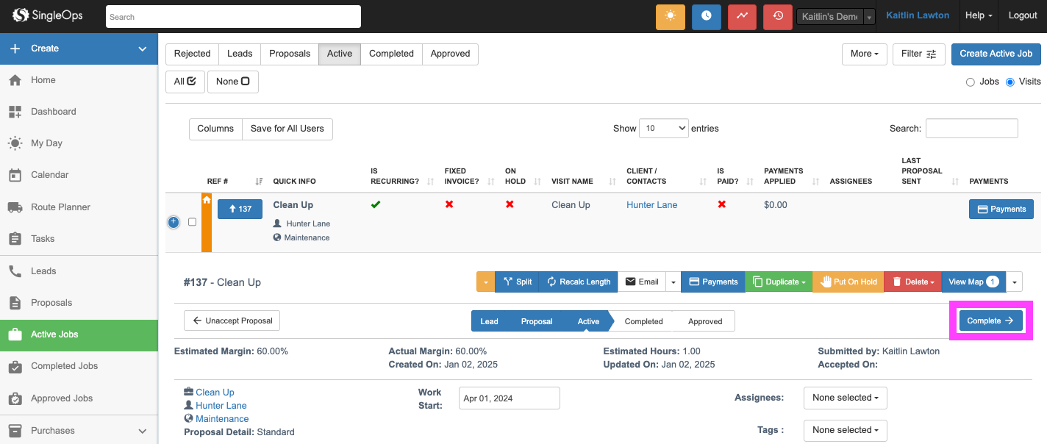Click the yellow sun icon in header

click(670, 16)
